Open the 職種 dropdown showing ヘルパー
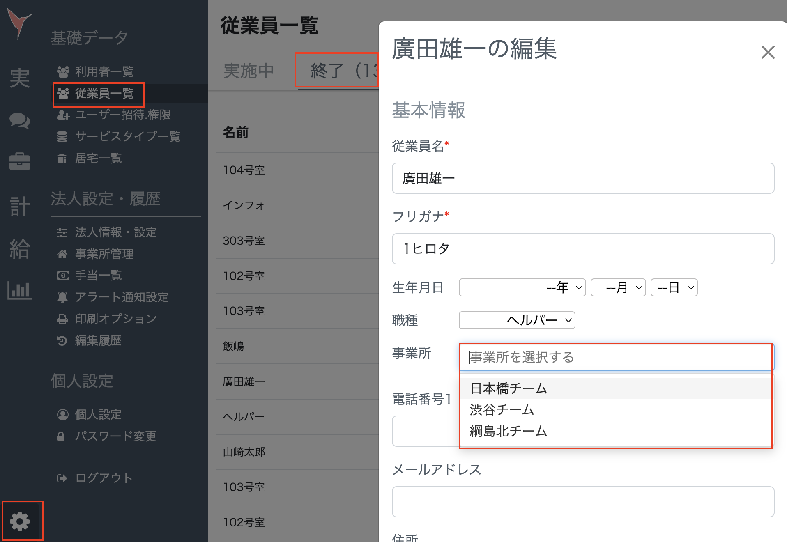Screen dimensions: 787x542 click(517, 320)
